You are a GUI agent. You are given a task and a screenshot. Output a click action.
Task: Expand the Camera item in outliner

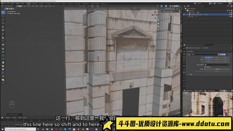(x=188, y=12)
